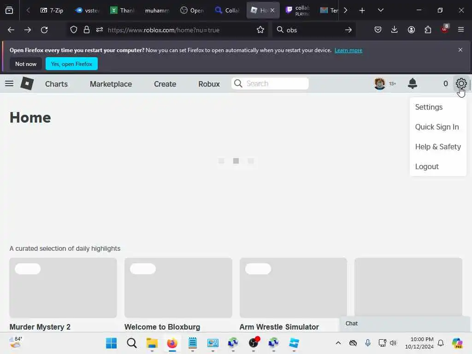Close the active Roblox Home tab
This screenshot has width=472, height=354.
(x=272, y=10)
